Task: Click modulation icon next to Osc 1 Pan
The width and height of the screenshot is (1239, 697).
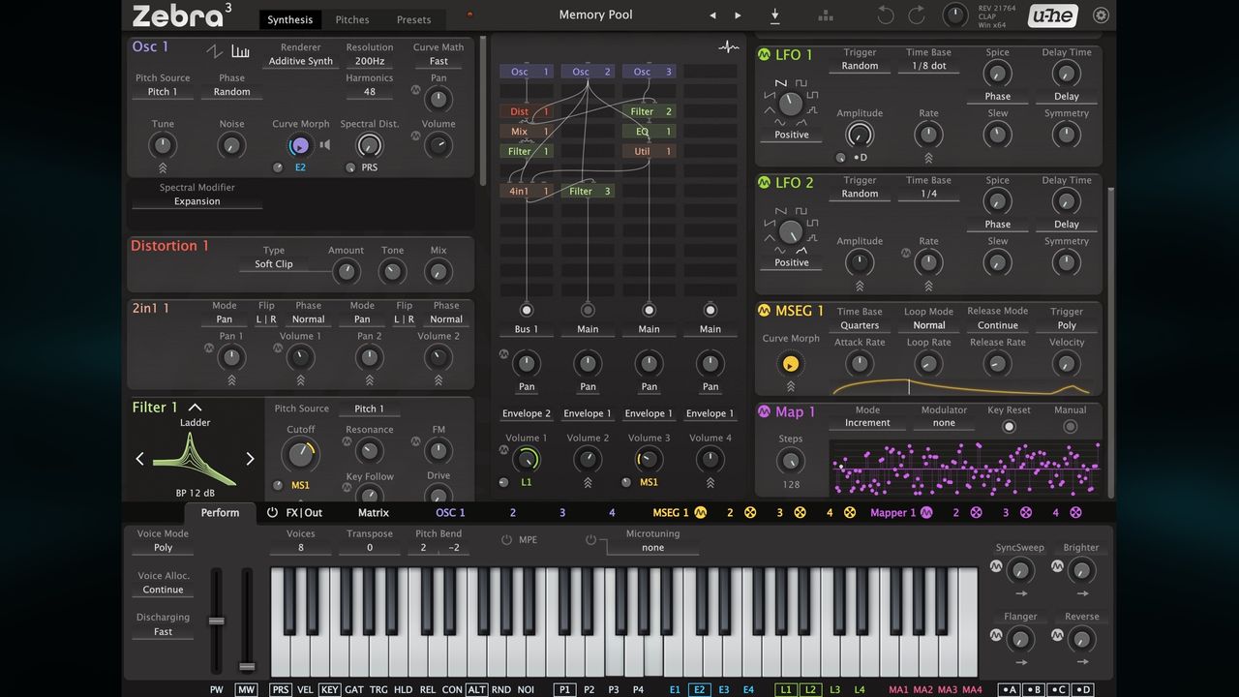Action: pyautogui.click(x=416, y=90)
